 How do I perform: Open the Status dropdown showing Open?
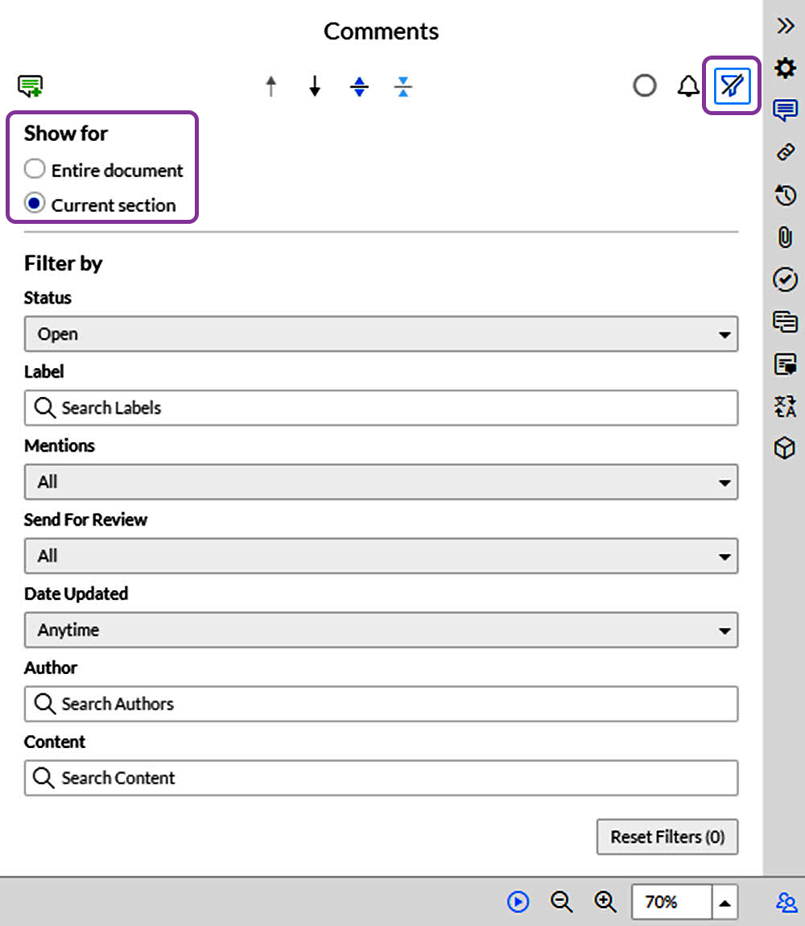[x=381, y=334]
